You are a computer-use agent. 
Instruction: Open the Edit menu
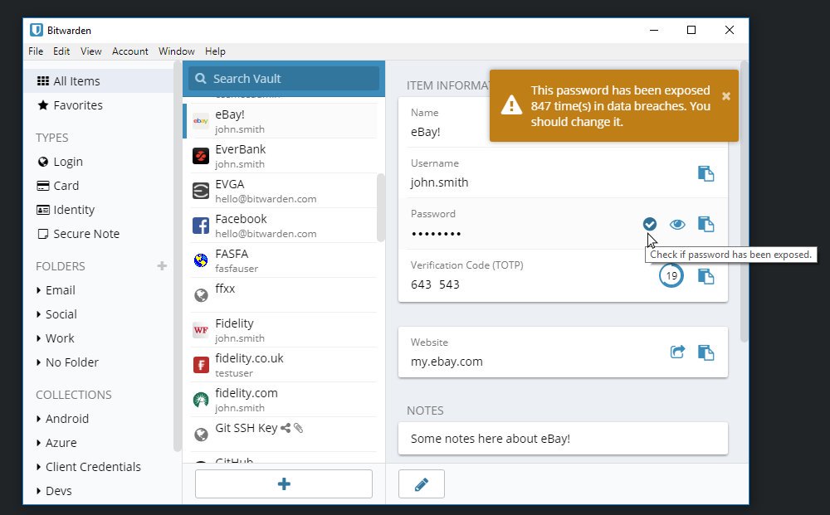(61, 51)
